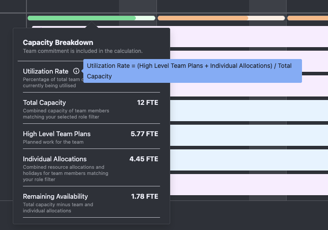Viewport: 328px width, 230px height.
Task: Select the Individual Allocations label
Action: pyautogui.click(x=55, y=159)
